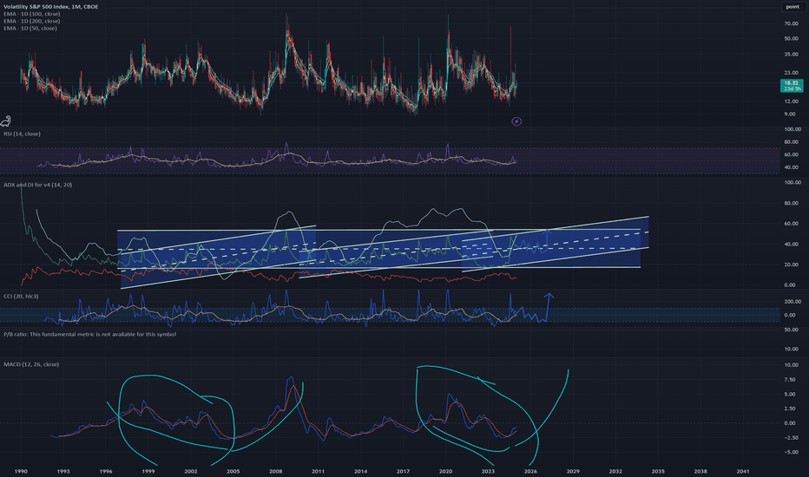Click the -2.50 value on MACD axis
This screenshot has width=809, height=477.
tap(790, 438)
